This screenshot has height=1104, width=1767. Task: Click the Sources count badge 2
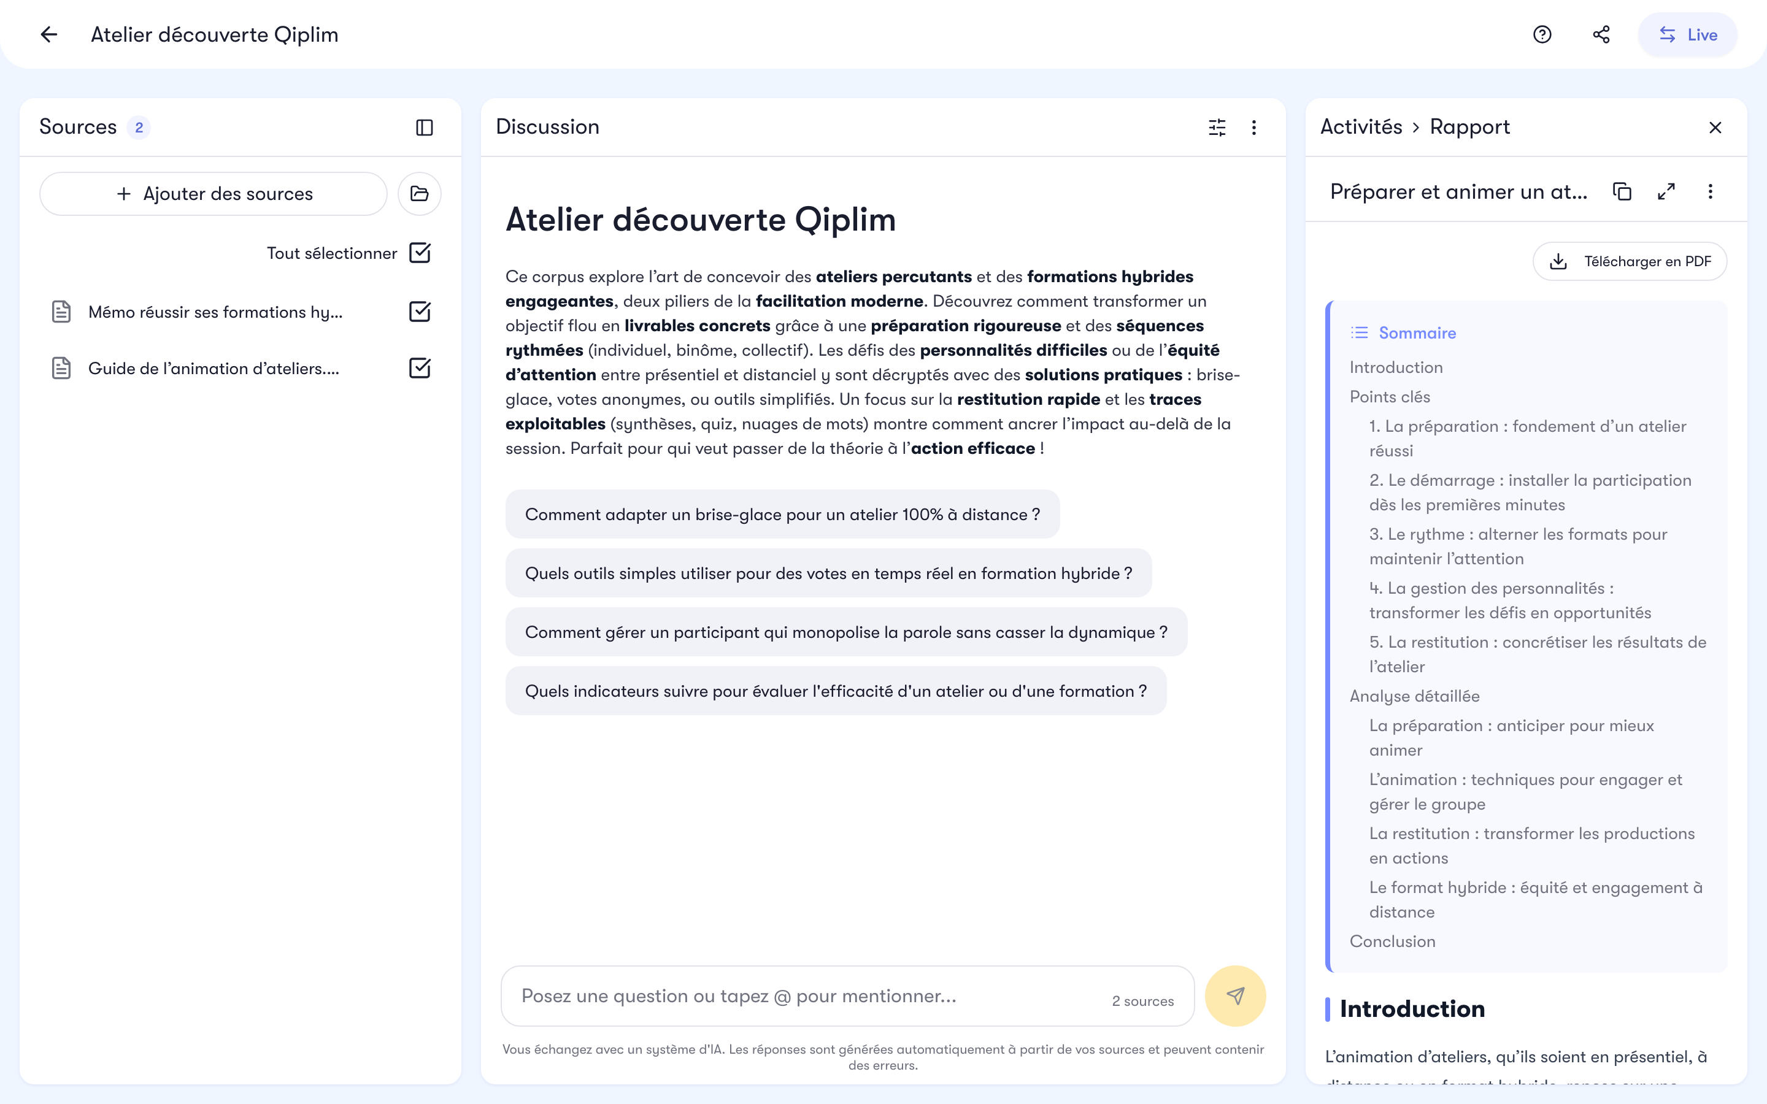click(139, 128)
